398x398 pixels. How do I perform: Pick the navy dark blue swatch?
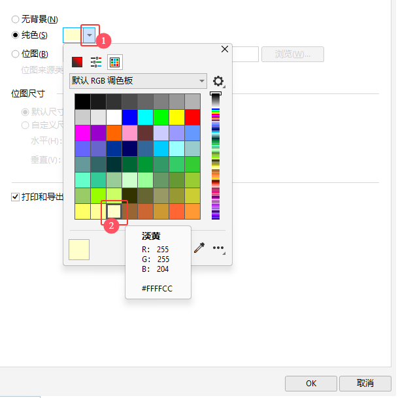pyautogui.click(x=129, y=149)
